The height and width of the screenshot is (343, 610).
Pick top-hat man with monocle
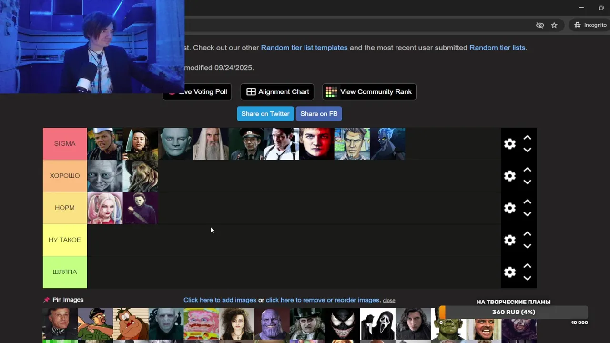pos(307,323)
